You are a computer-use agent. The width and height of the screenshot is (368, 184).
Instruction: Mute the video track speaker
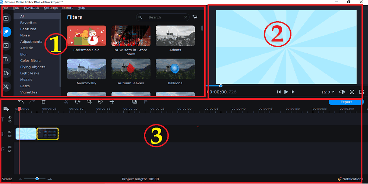click(10, 136)
